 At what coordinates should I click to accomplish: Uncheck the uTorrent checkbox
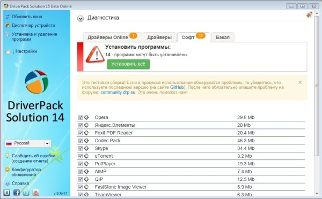[80, 156]
